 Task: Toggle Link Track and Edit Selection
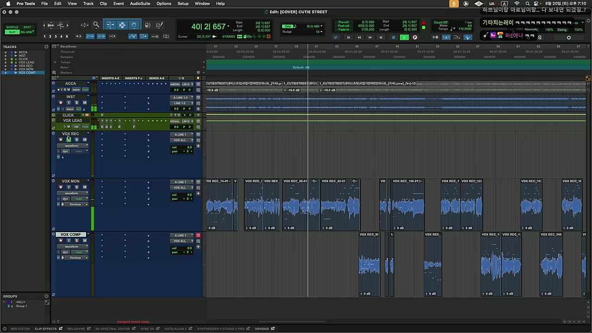[x=101, y=36]
